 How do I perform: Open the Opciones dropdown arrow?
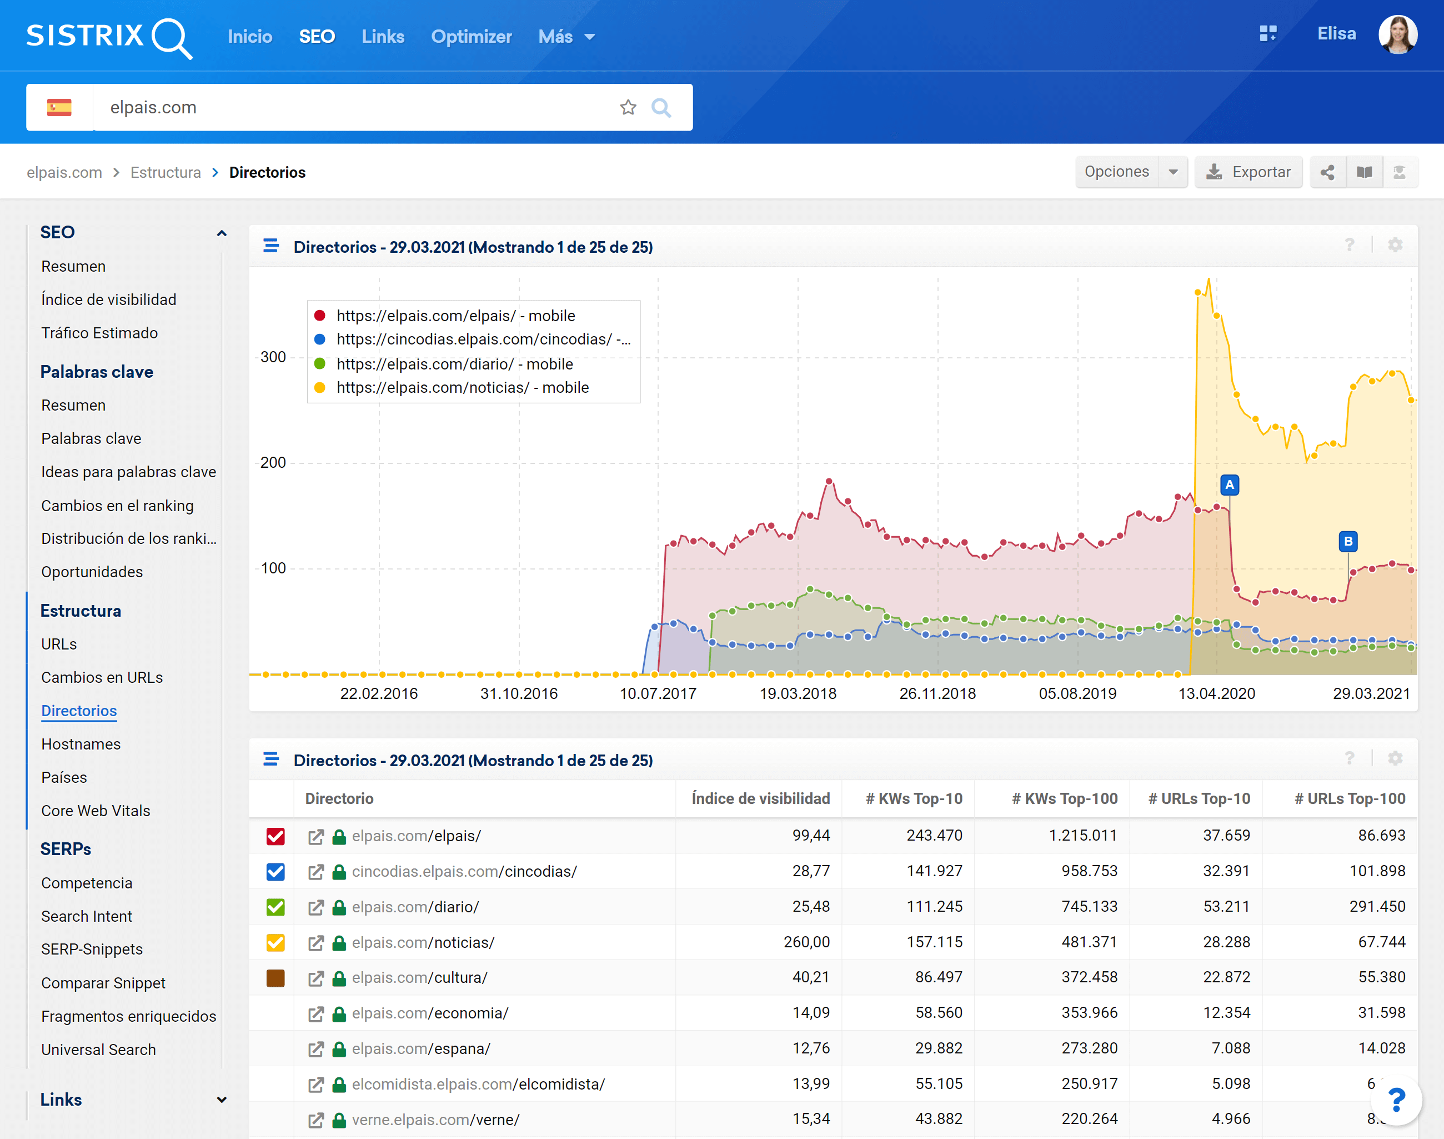(1172, 172)
